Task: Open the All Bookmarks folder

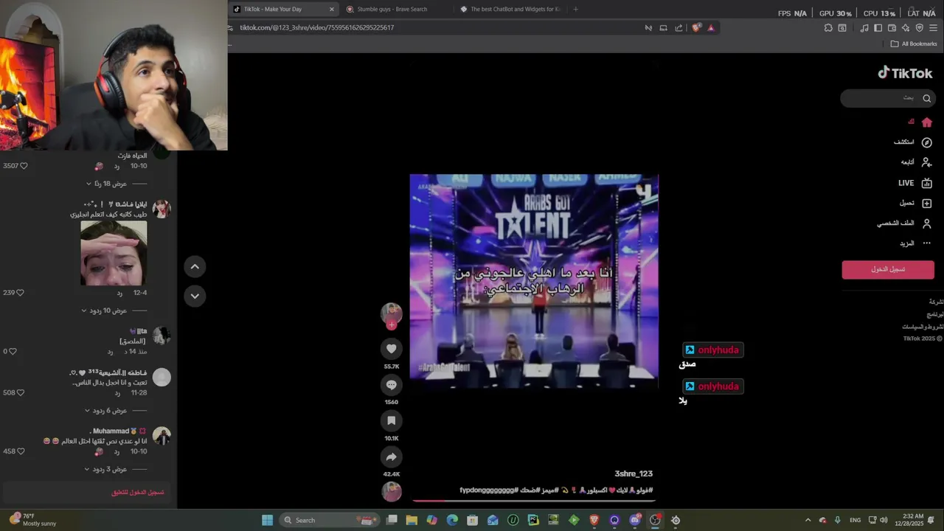Action: point(914,44)
